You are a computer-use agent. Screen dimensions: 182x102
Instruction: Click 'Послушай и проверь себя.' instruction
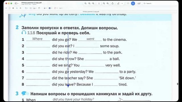(63, 33)
